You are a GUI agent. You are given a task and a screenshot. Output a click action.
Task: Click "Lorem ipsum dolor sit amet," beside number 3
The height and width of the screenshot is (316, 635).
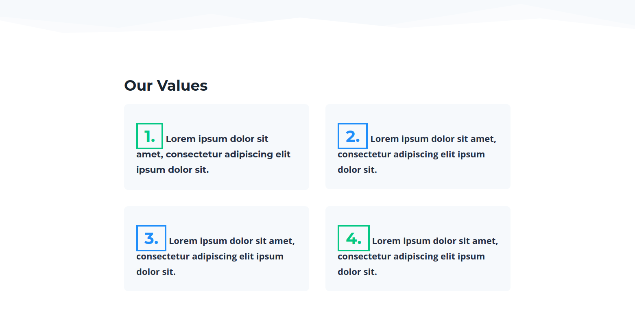coord(232,241)
